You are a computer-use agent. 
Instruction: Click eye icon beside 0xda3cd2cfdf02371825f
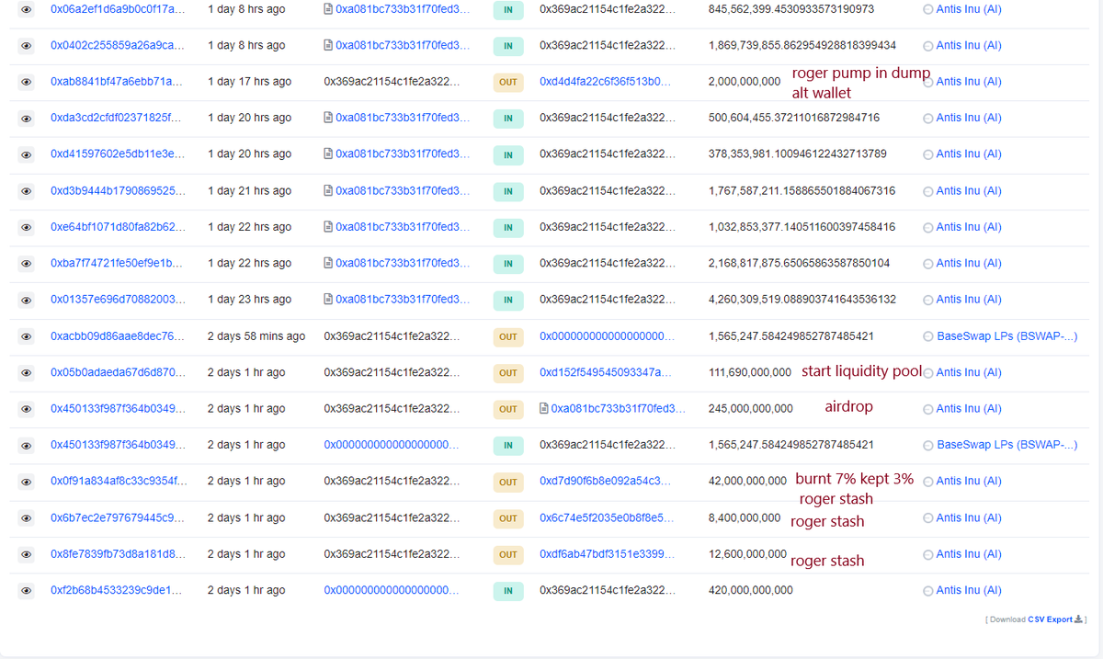pos(27,118)
